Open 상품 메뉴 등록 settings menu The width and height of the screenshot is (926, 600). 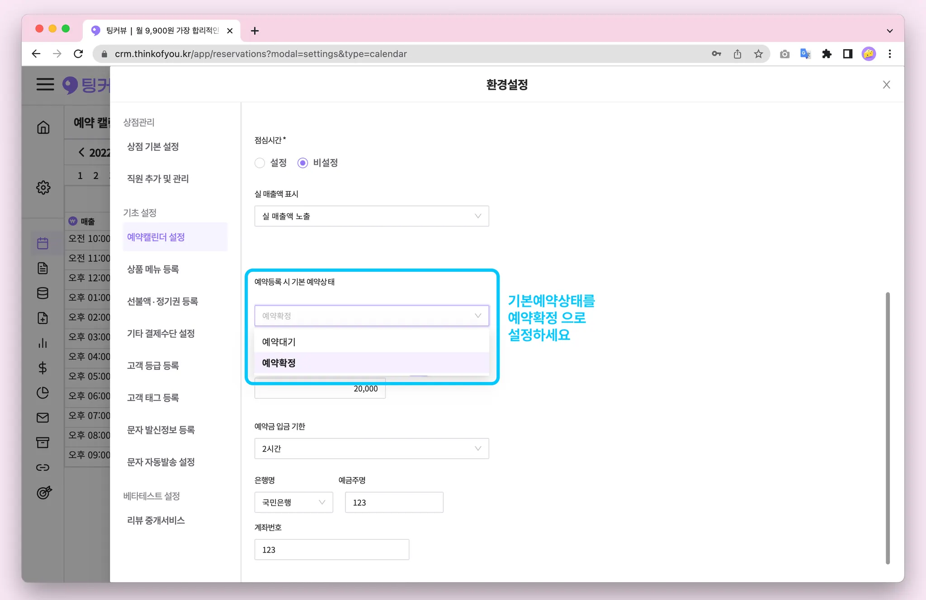point(153,269)
